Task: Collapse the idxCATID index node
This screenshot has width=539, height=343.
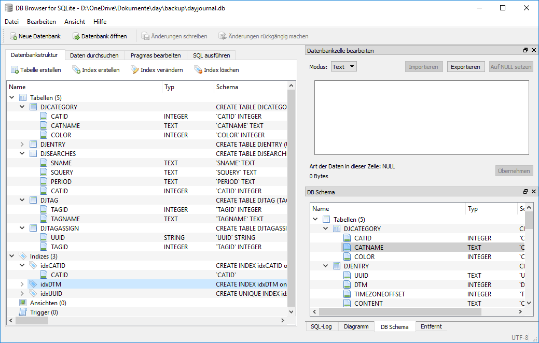Action: coord(22,265)
